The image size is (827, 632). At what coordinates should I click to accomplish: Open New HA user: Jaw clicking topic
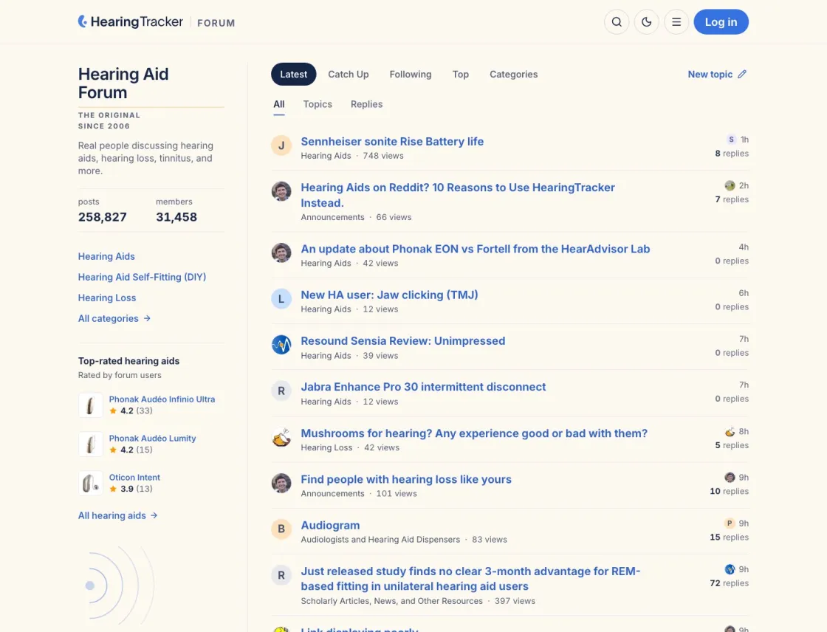389,295
